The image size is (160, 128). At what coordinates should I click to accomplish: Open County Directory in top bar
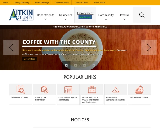pos(21,3)
